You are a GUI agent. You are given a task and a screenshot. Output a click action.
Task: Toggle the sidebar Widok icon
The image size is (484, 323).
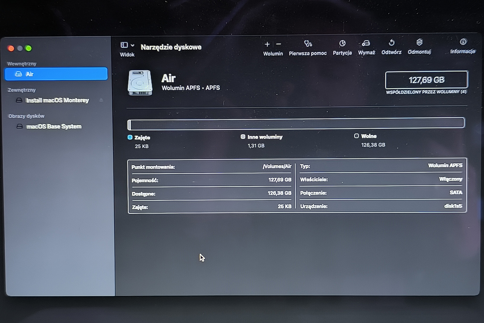(x=124, y=45)
